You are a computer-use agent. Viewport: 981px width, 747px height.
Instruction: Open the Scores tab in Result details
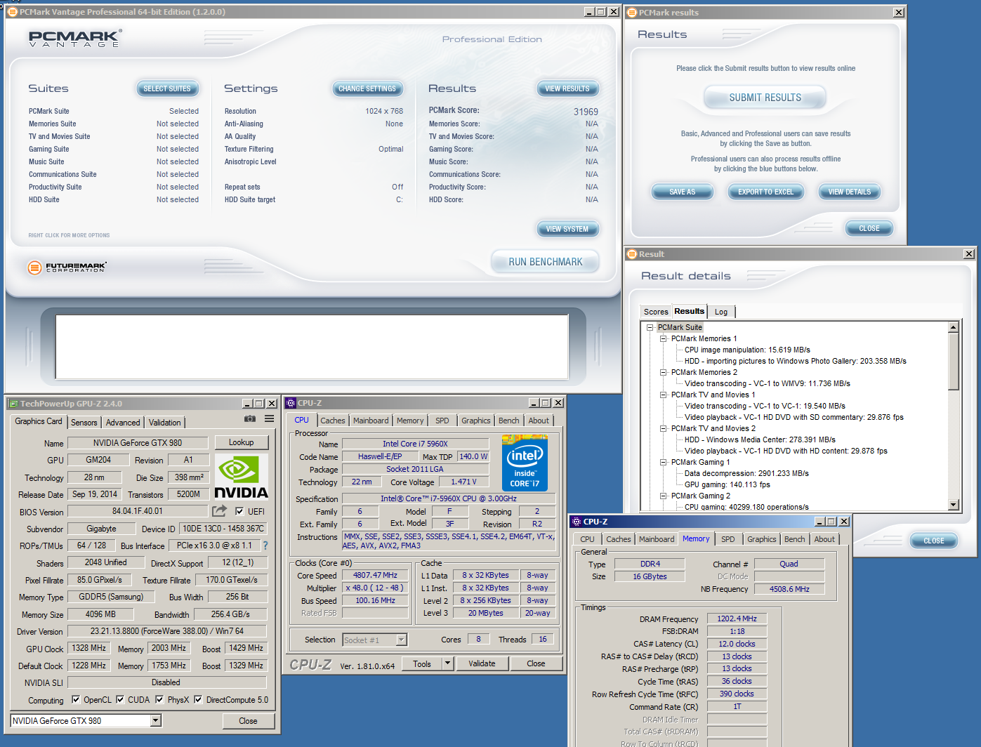pyautogui.click(x=656, y=312)
